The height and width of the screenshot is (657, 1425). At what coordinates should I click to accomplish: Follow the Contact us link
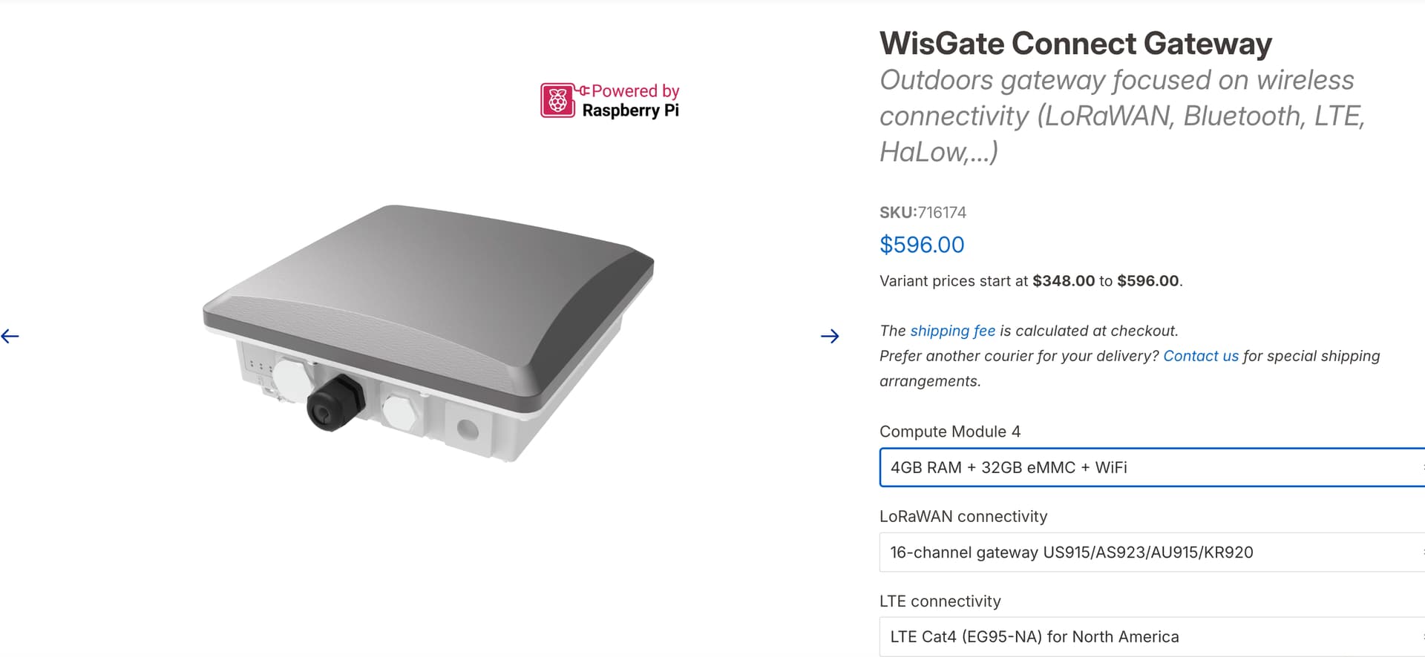click(1200, 356)
